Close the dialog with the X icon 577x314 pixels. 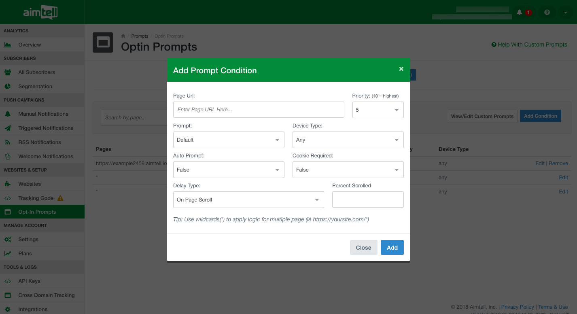pyautogui.click(x=401, y=69)
